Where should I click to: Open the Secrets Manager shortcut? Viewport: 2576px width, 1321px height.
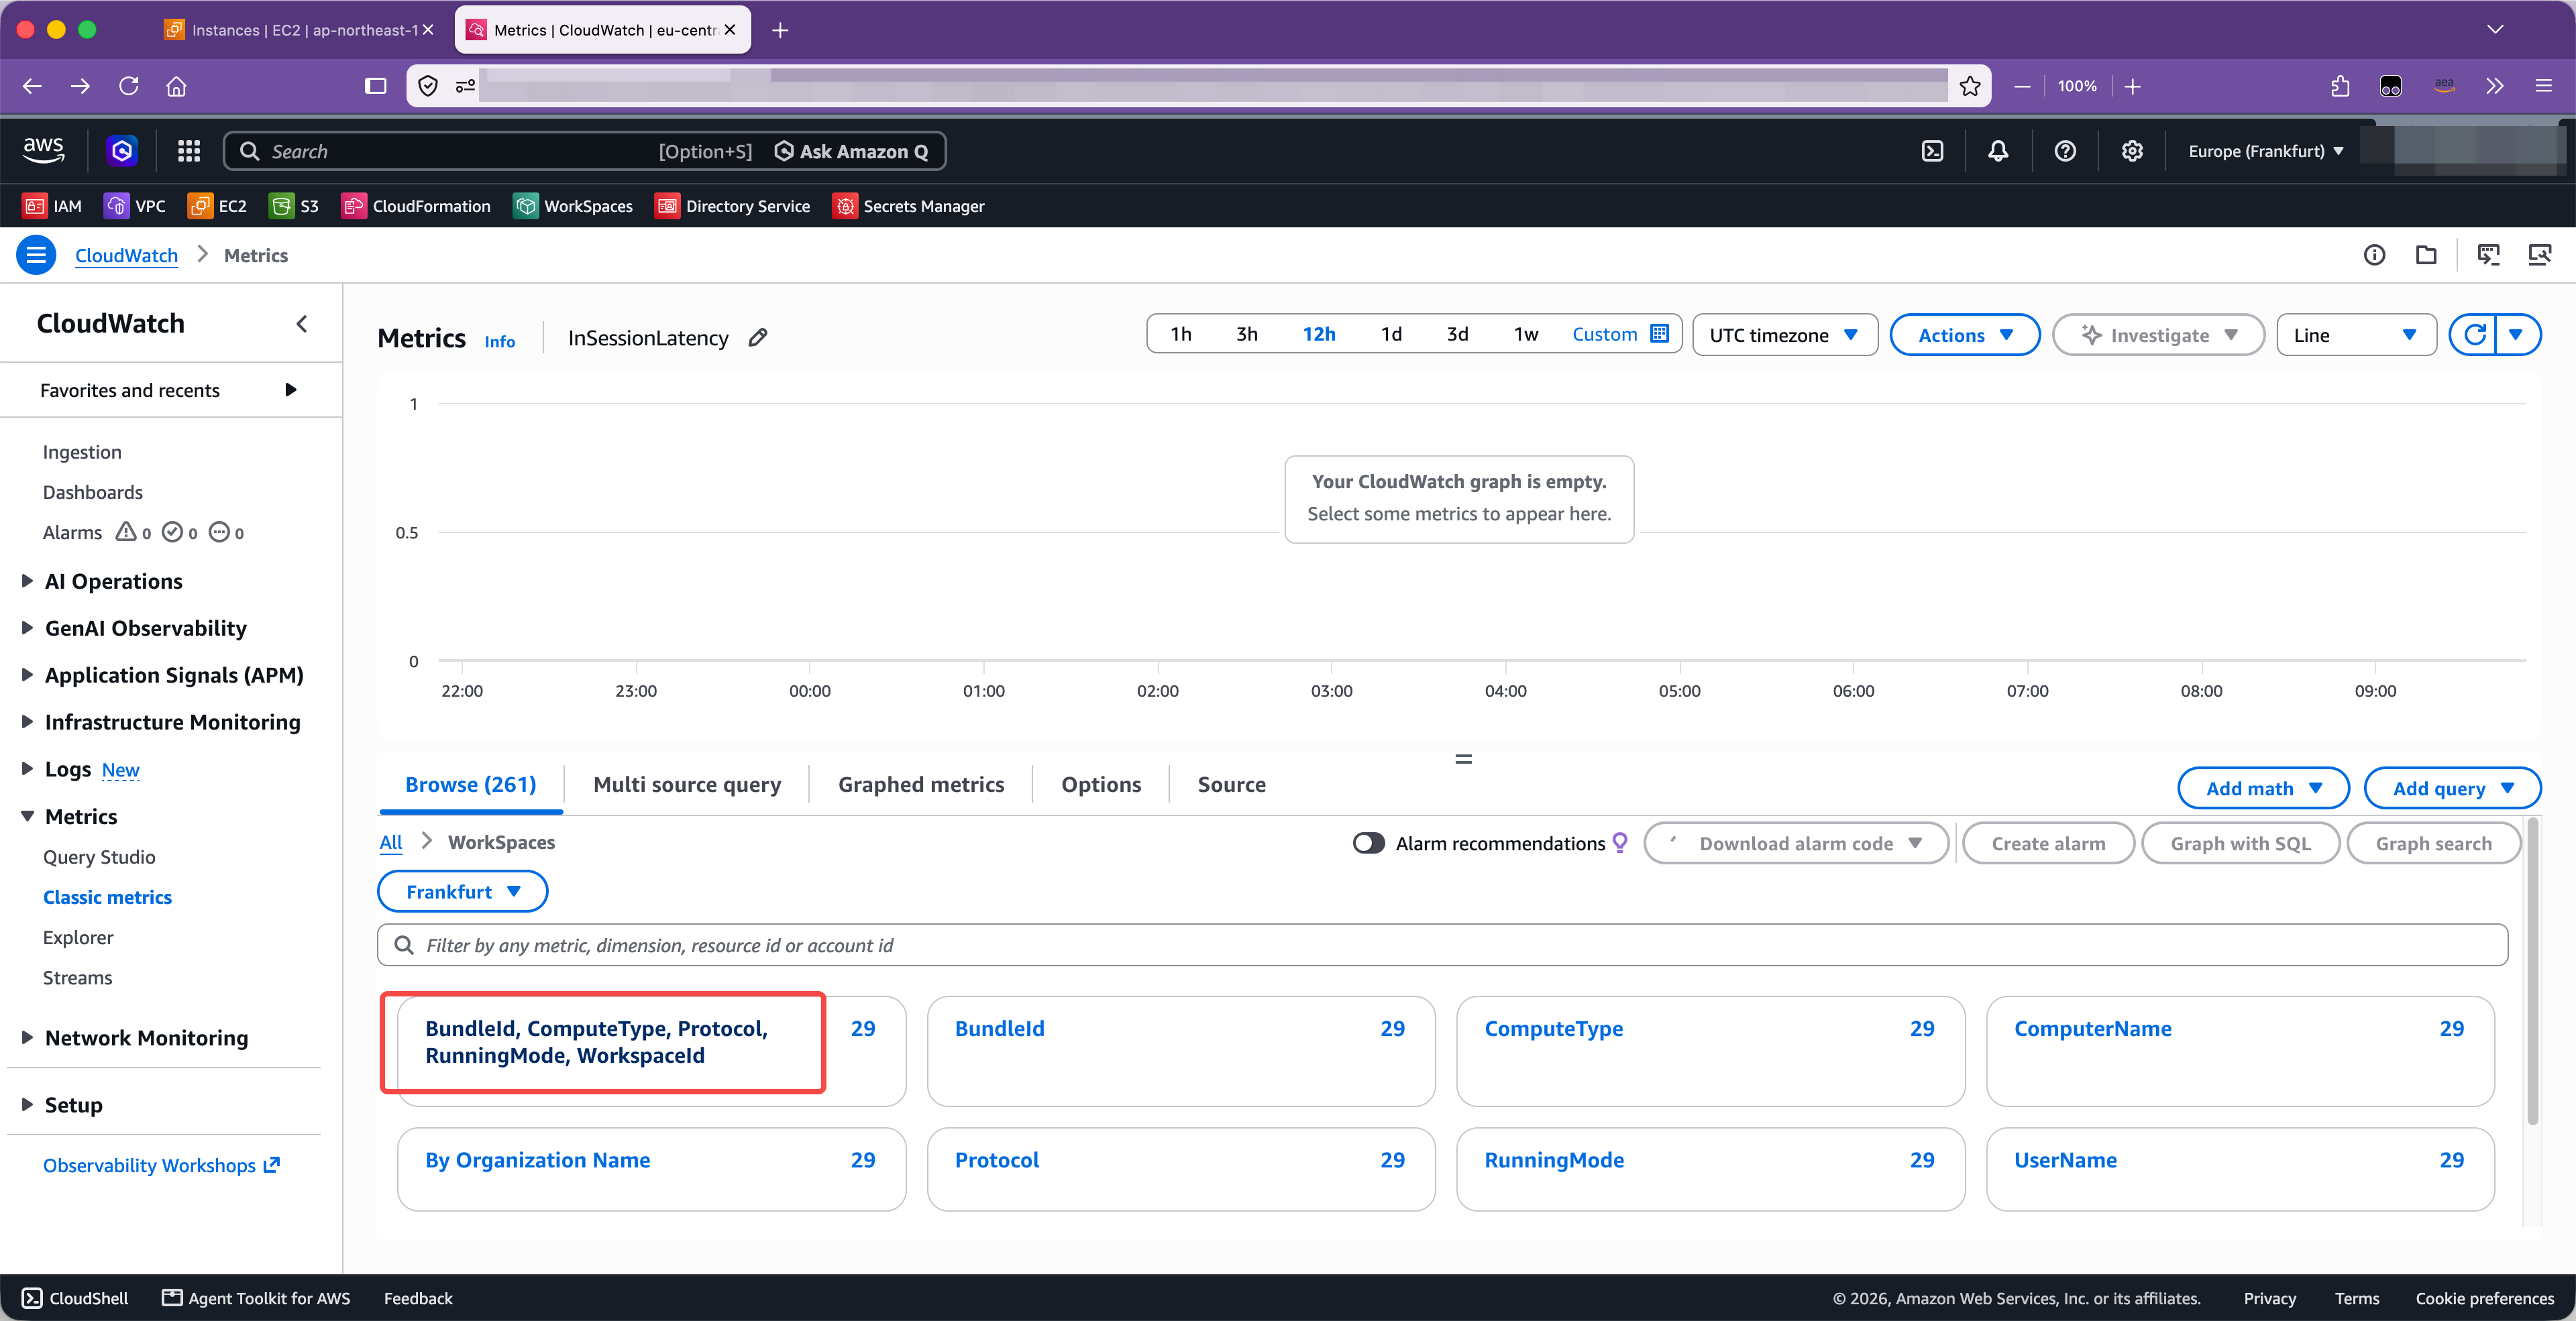[908, 206]
